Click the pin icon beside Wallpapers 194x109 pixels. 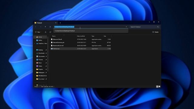[46, 73]
